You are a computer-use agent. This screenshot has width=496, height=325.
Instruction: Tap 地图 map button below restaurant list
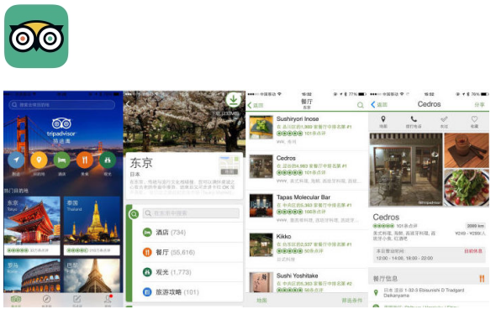click(x=261, y=301)
